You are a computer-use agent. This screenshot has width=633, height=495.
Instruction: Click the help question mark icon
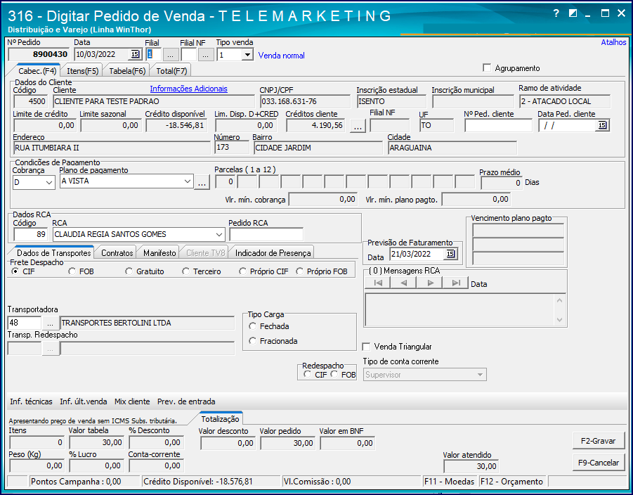pyautogui.click(x=556, y=13)
